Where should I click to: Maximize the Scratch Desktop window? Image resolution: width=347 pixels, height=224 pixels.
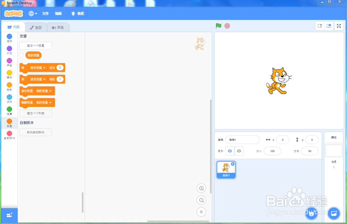point(330,2)
